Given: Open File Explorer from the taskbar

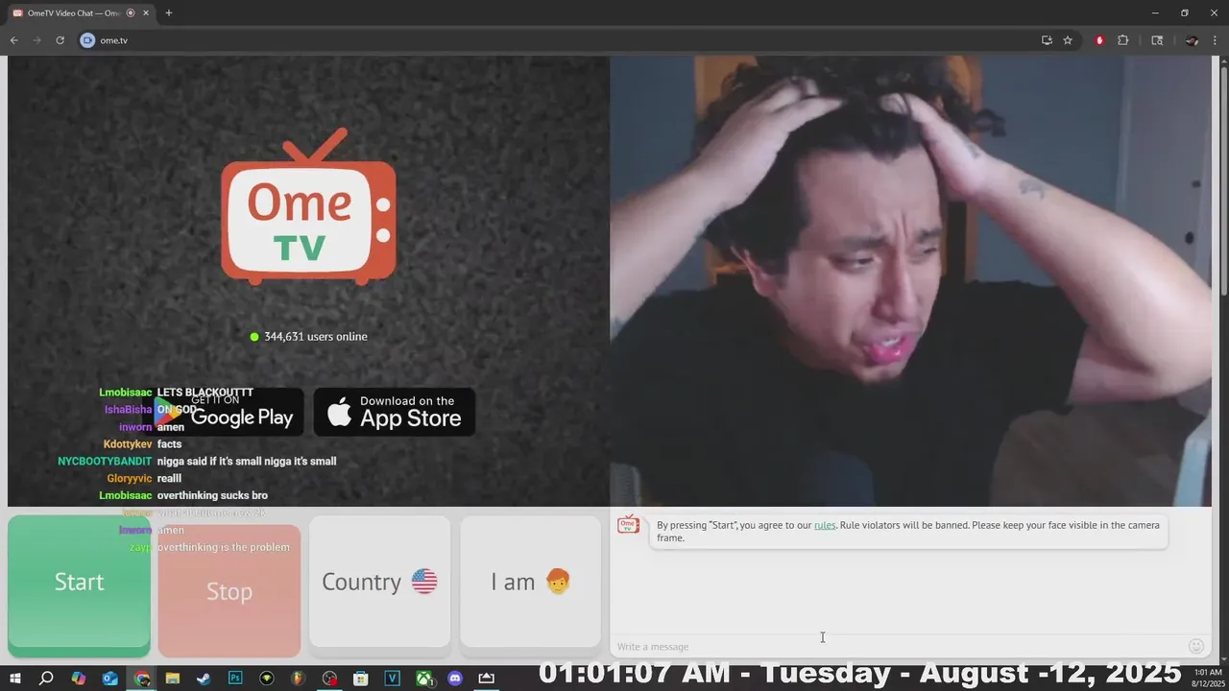Looking at the screenshot, I should tap(172, 679).
